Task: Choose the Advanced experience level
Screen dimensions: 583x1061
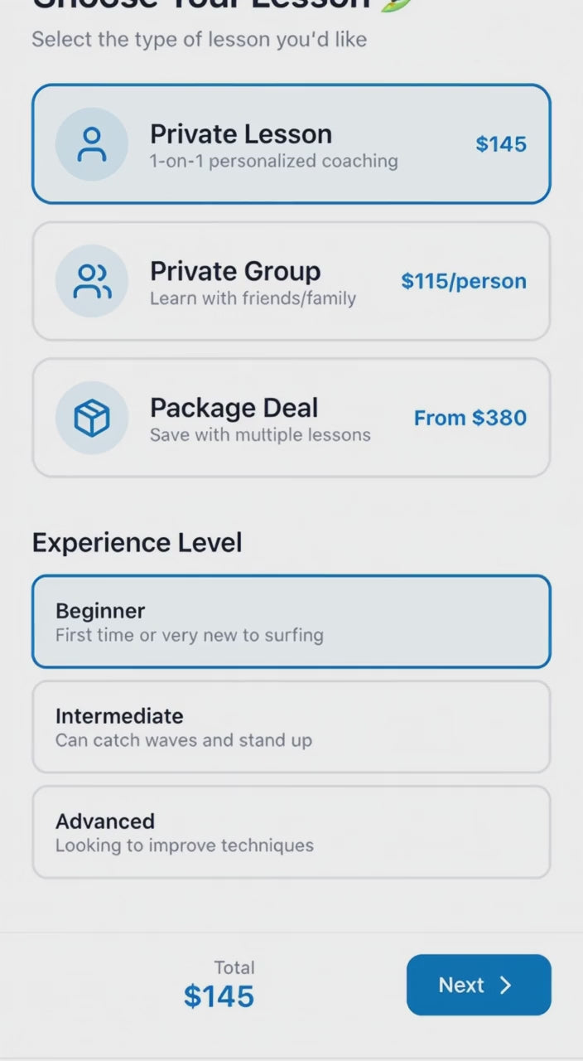Action: pos(291,831)
